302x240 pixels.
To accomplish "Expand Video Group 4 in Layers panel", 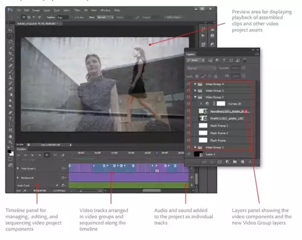I will pyautogui.click(x=195, y=84).
